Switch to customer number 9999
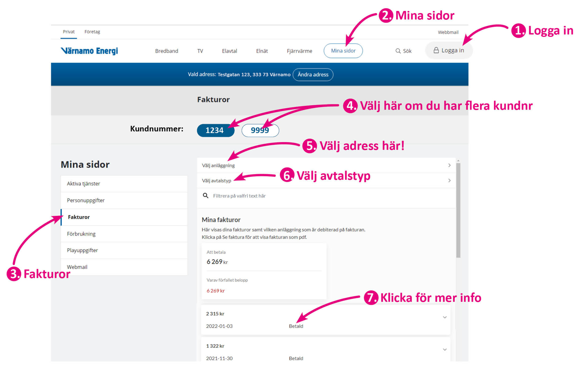The height and width of the screenshot is (375, 579). [260, 130]
